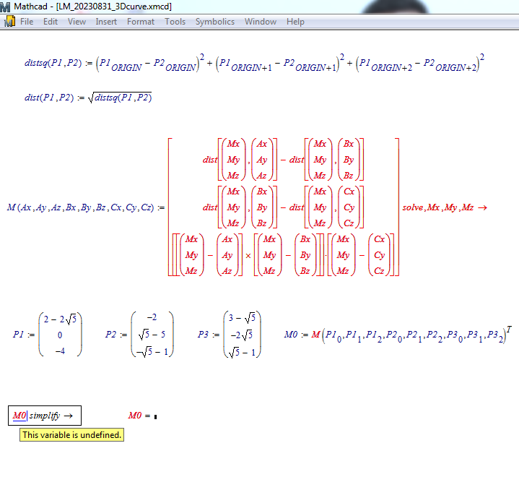Click the 'M0 simplify' symbolic region

(x=45, y=416)
